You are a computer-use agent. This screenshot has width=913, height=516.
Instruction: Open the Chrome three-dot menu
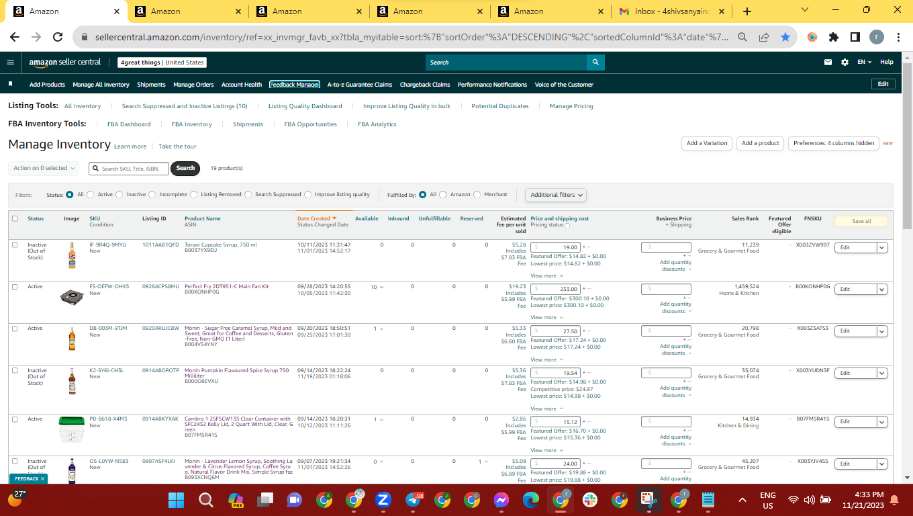pos(898,38)
